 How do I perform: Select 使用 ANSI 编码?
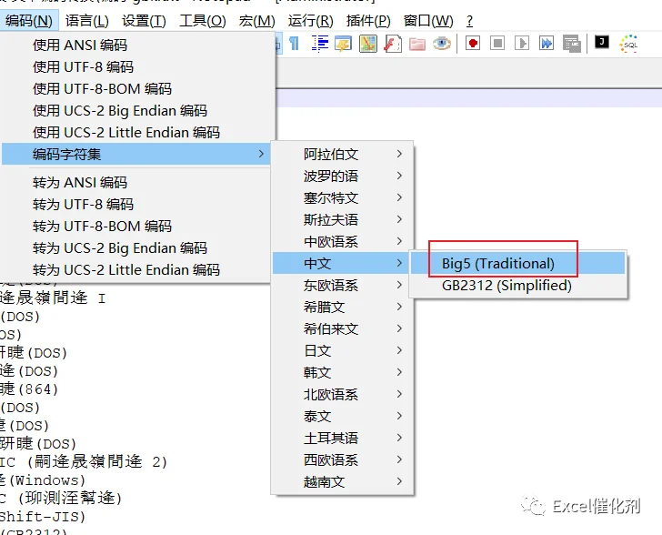click(x=136, y=45)
